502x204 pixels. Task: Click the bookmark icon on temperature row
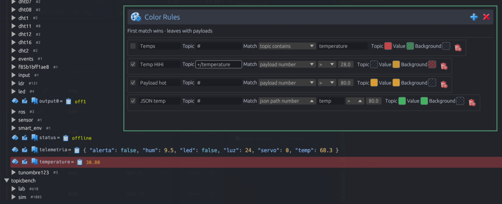pos(34,162)
